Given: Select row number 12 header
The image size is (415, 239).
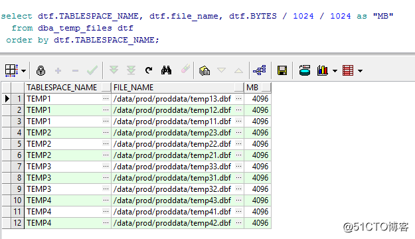Looking at the screenshot, I should coord(17,223).
